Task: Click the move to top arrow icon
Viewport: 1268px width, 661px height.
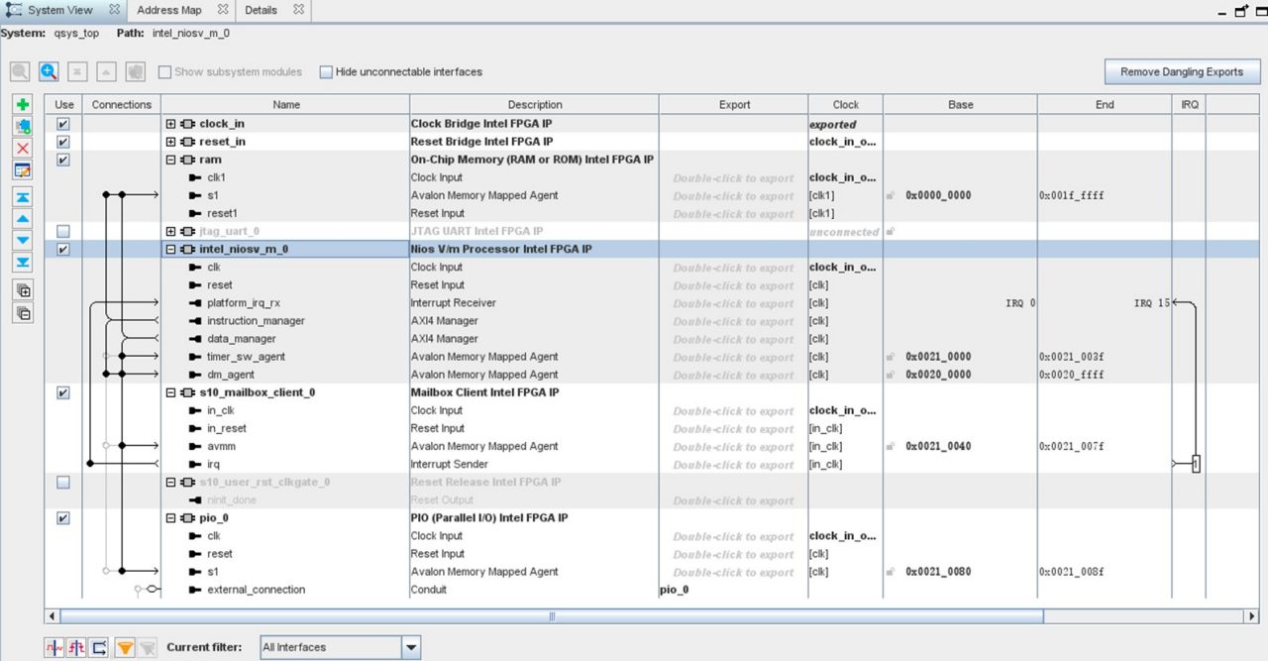Action: (x=23, y=197)
